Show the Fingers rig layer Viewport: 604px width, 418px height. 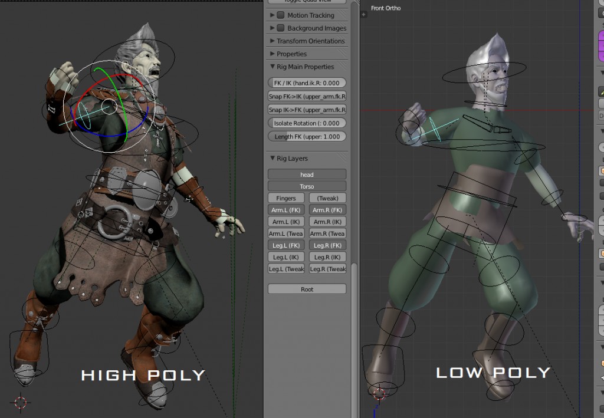(286, 198)
